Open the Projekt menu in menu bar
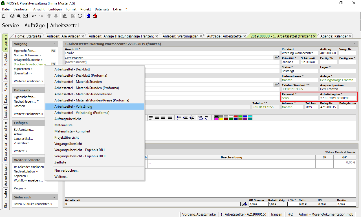 pos(85,9)
